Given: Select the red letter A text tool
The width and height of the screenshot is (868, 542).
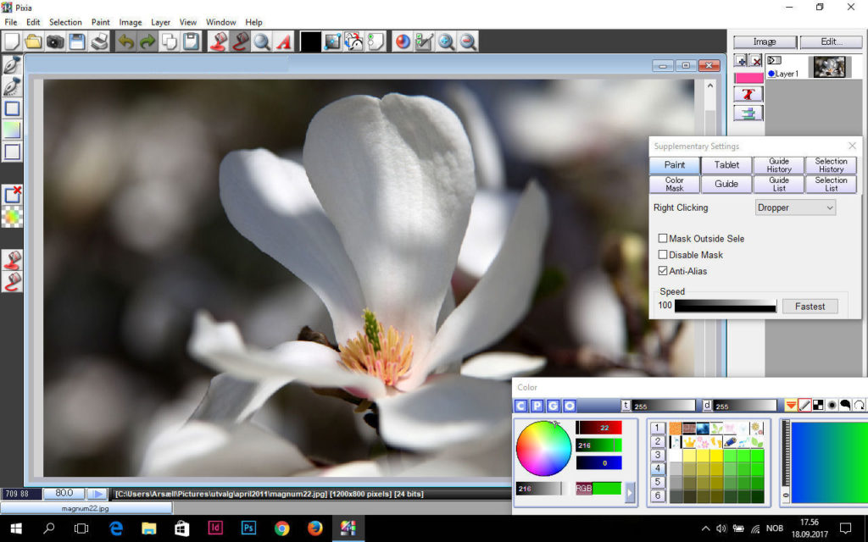Looking at the screenshot, I should click(x=284, y=41).
